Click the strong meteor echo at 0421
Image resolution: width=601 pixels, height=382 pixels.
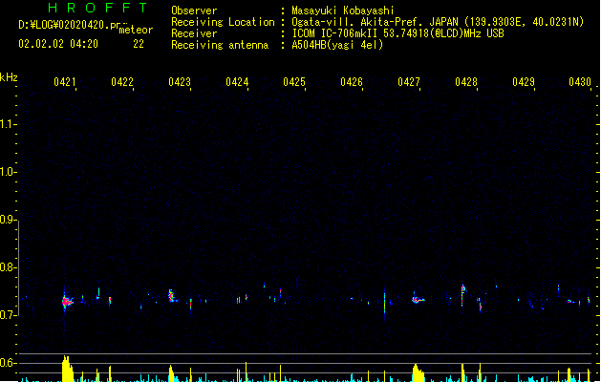click(x=67, y=302)
